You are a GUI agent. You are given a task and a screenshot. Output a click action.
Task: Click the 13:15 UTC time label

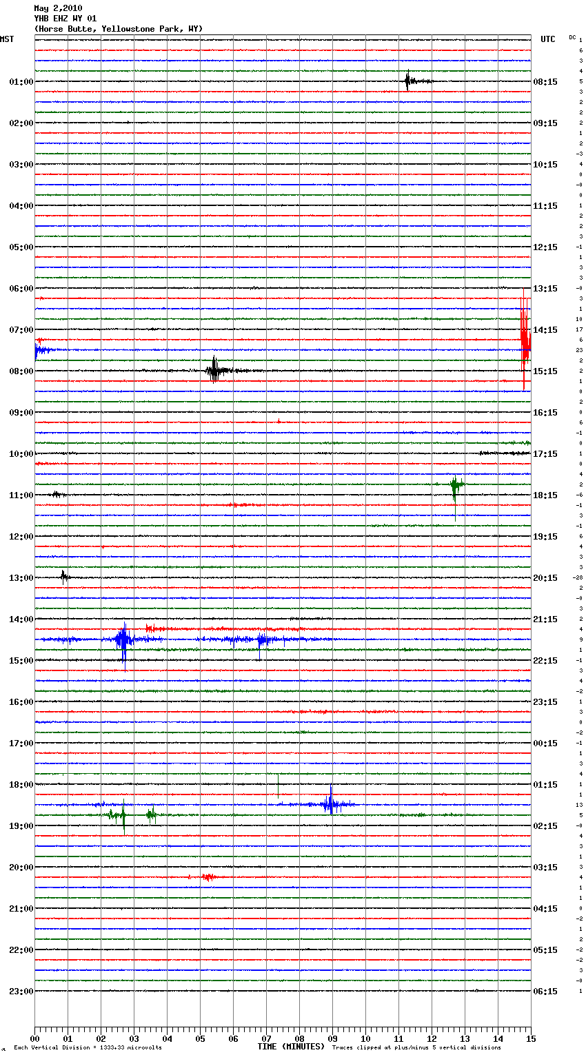coord(545,289)
